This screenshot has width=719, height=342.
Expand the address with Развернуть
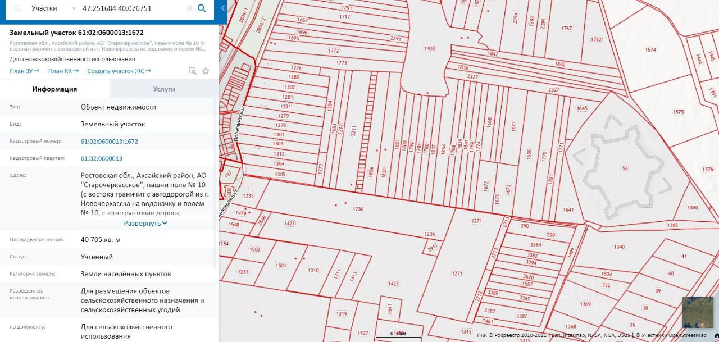click(x=145, y=223)
